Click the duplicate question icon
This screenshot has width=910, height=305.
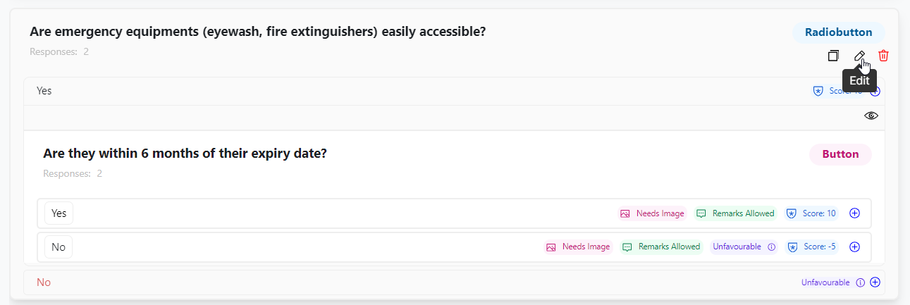pos(833,56)
